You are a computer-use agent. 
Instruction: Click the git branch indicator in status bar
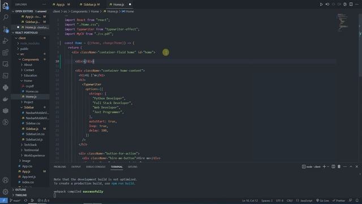pyautogui.click(x=15, y=201)
